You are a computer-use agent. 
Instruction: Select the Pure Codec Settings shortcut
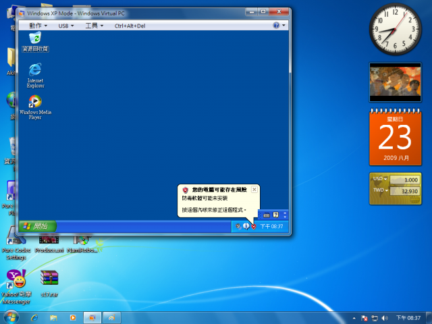point(16,244)
